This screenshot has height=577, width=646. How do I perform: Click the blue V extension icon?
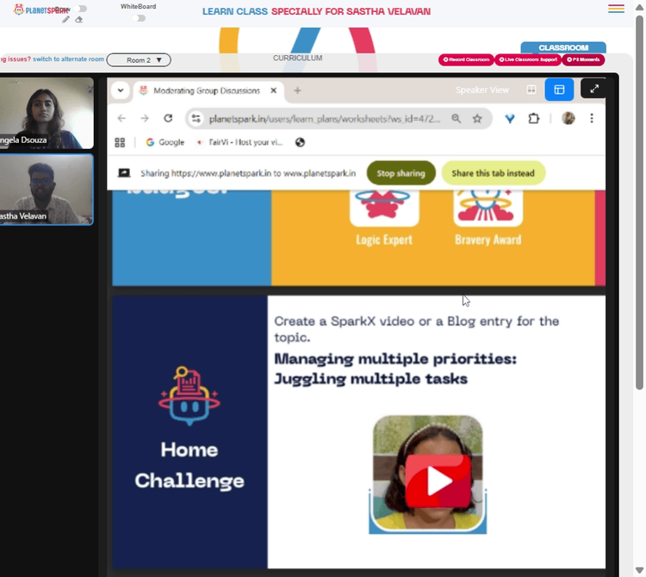pyautogui.click(x=510, y=119)
